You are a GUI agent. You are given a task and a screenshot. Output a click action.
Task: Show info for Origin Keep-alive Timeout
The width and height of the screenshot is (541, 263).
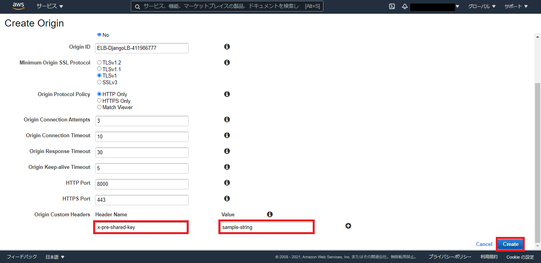tap(227, 167)
